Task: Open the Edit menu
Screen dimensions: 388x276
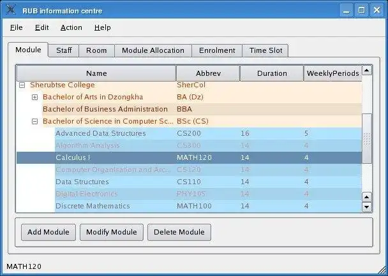Action: pyautogui.click(x=42, y=27)
